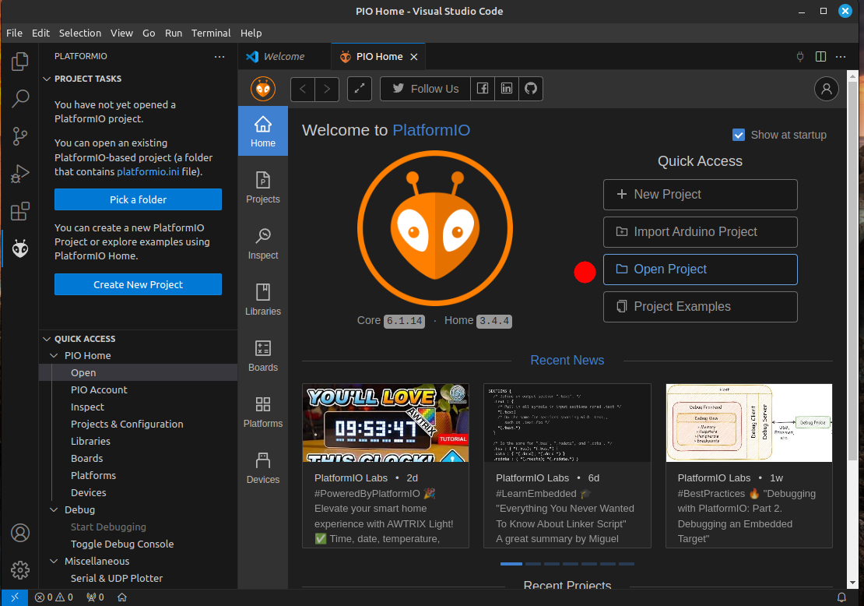Open Devices section in PIO sidebar
The width and height of the screenshot is (864, 606).
click(x=263, y=468)
